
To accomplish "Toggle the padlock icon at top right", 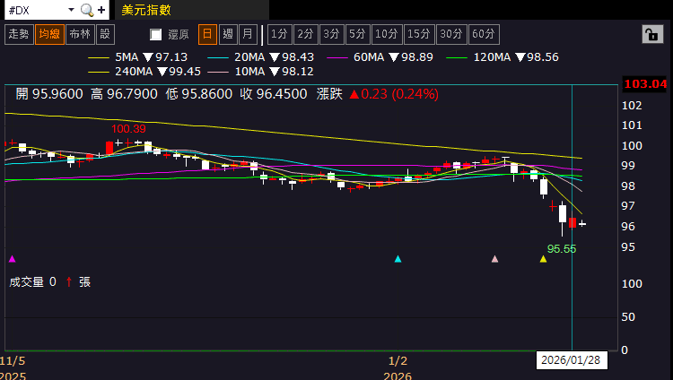I will (651, 34).
